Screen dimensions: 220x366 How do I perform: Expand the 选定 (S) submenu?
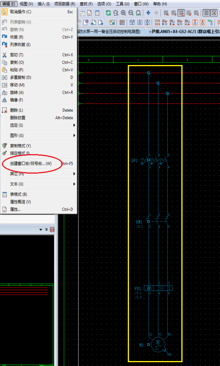click(74, 125)
